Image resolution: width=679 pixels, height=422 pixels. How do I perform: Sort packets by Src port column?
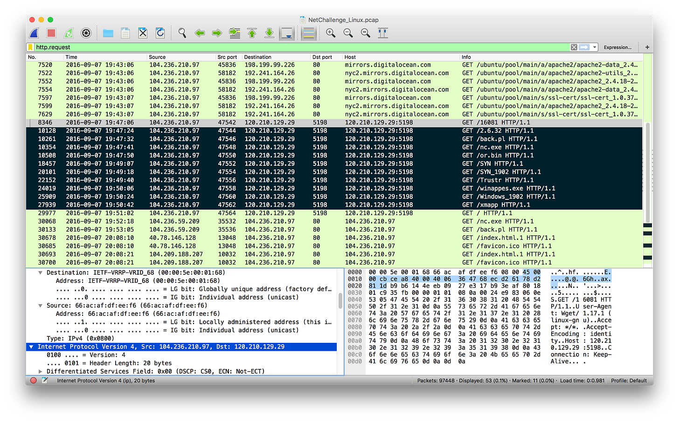coord(229,57)
